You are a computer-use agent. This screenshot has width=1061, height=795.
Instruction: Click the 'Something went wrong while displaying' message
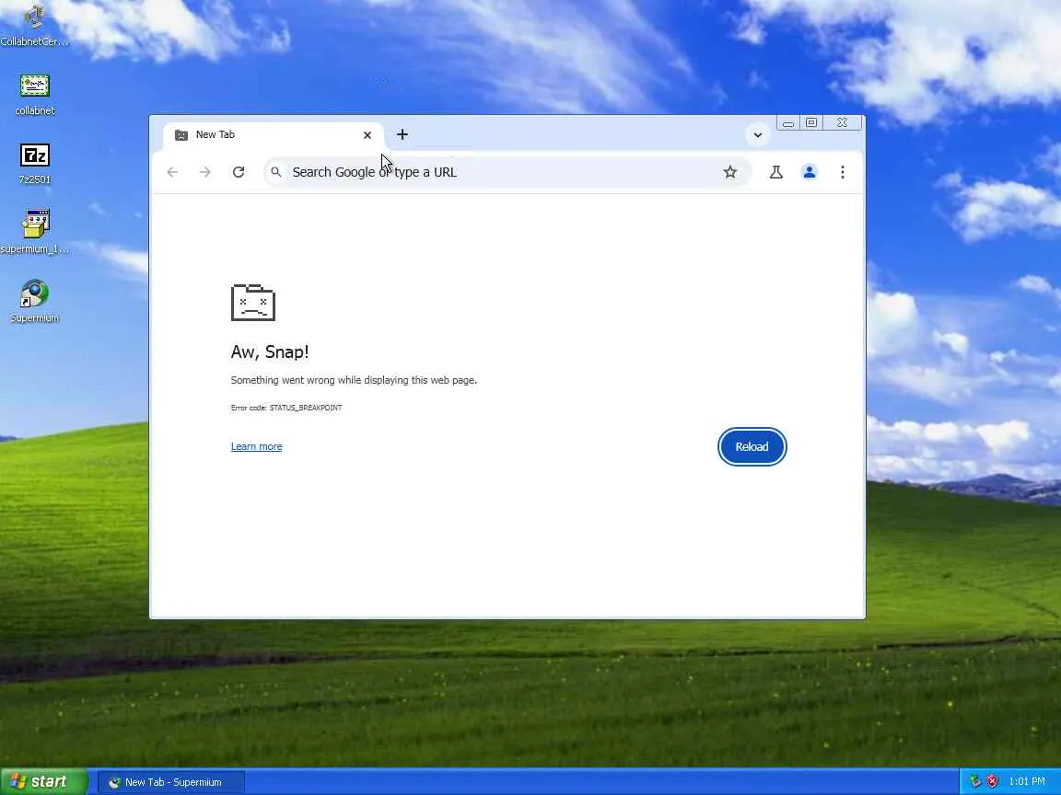pyautogui.click(x=354, y=380)
